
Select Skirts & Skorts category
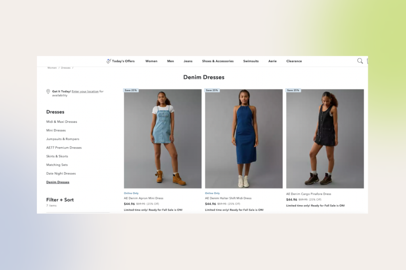[x=57, y=156]
